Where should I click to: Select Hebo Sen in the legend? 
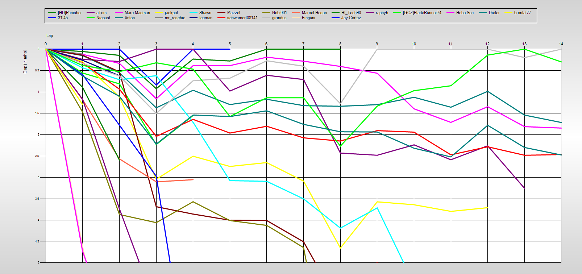pos(465,13)
